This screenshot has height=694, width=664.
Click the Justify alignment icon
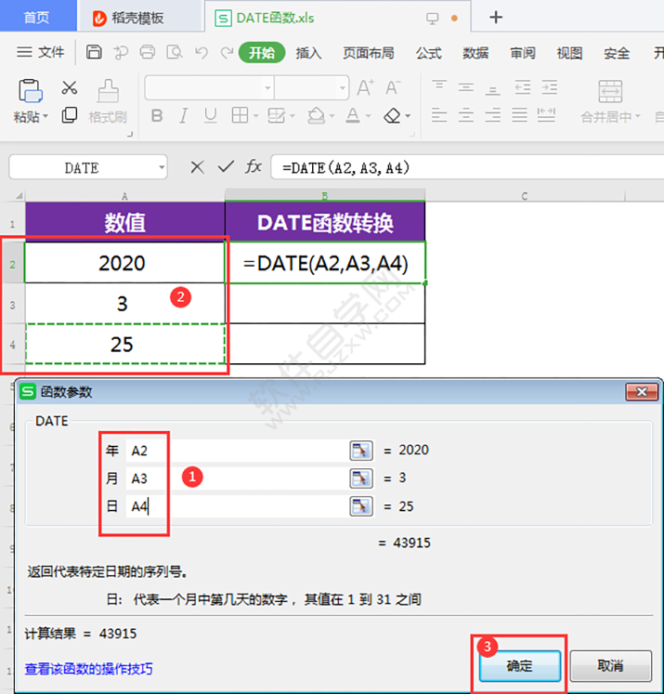(x=519, y=115)
